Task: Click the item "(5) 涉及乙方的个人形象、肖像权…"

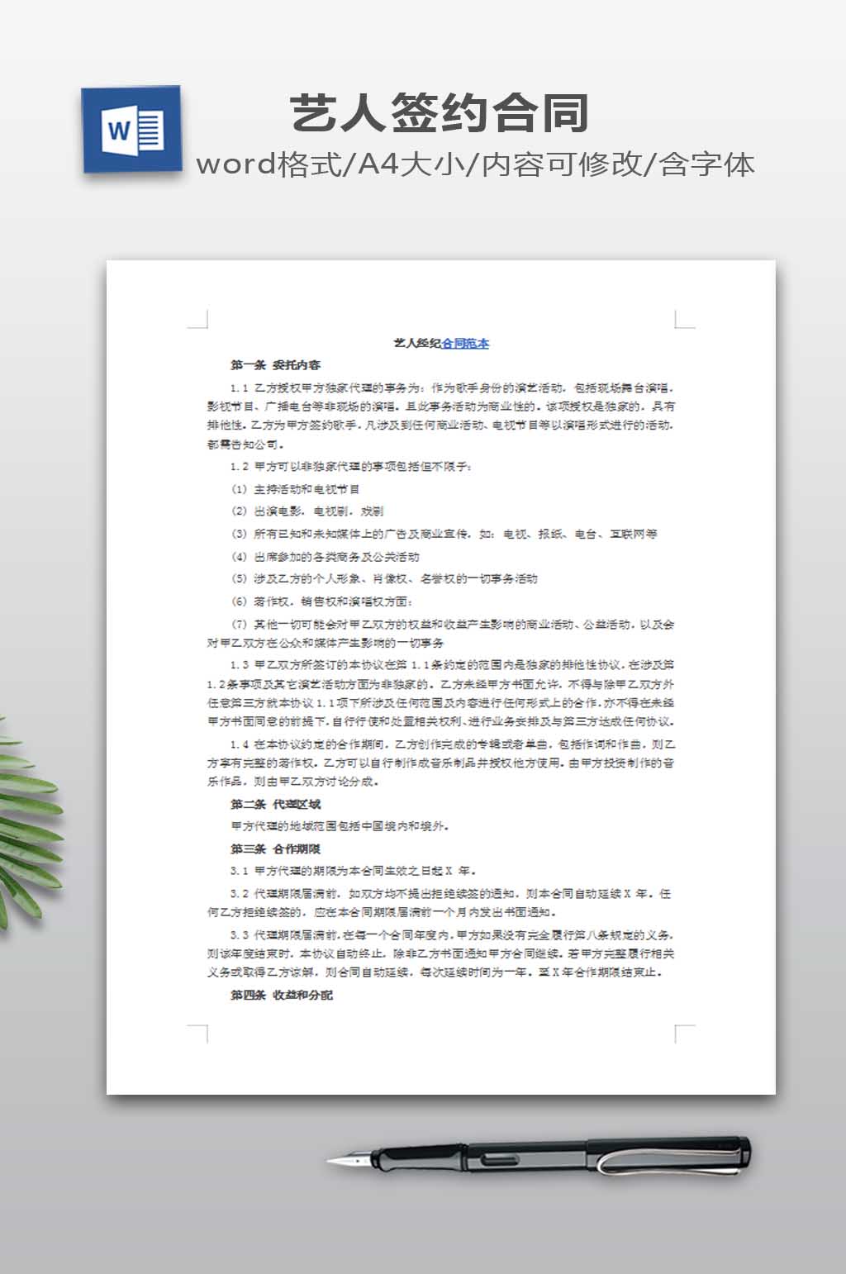Action: pyautogui.click(x=384, y=578)
